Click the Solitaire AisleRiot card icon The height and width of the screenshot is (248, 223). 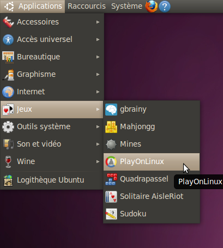point(111,197)
